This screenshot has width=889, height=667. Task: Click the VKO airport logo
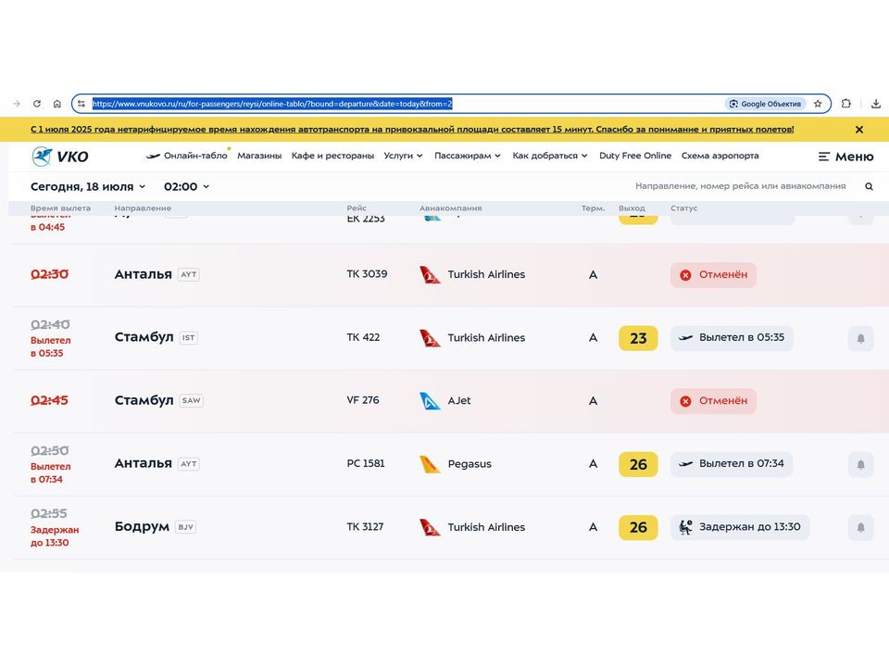pyautogui.click(x=59, y=156)
